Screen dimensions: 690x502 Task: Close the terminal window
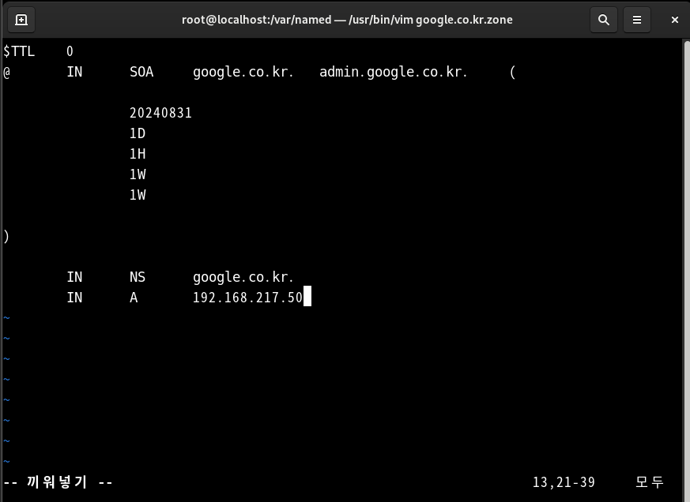[x=675, y=20]
